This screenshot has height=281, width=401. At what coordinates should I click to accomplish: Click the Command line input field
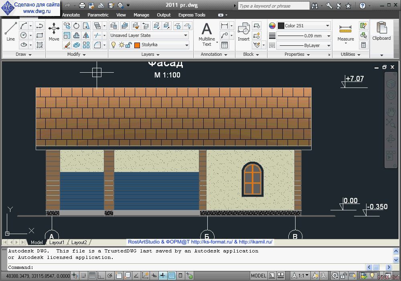[187, 267]
